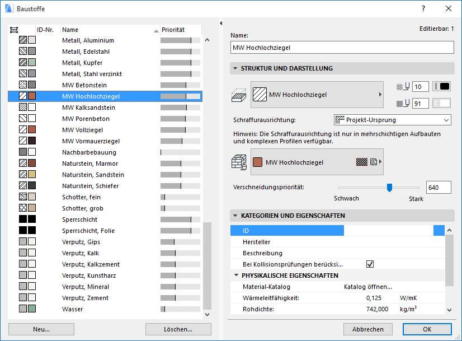Click the help question mark icon

(423, 8)
